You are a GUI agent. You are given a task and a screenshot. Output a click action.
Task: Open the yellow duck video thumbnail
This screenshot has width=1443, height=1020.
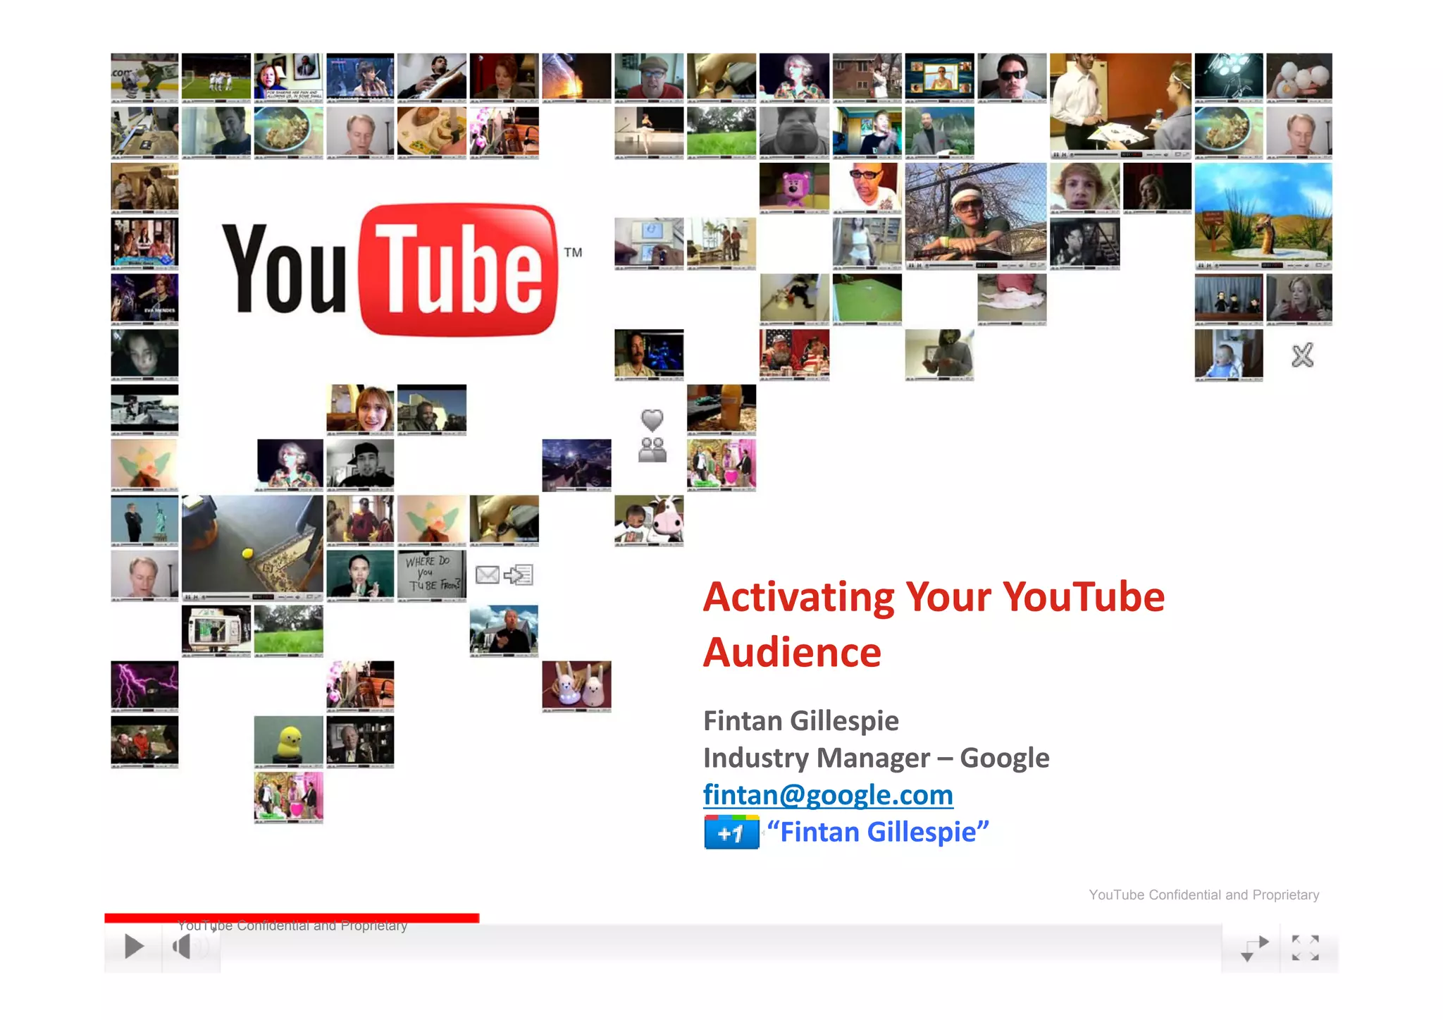tap(288, 740)
